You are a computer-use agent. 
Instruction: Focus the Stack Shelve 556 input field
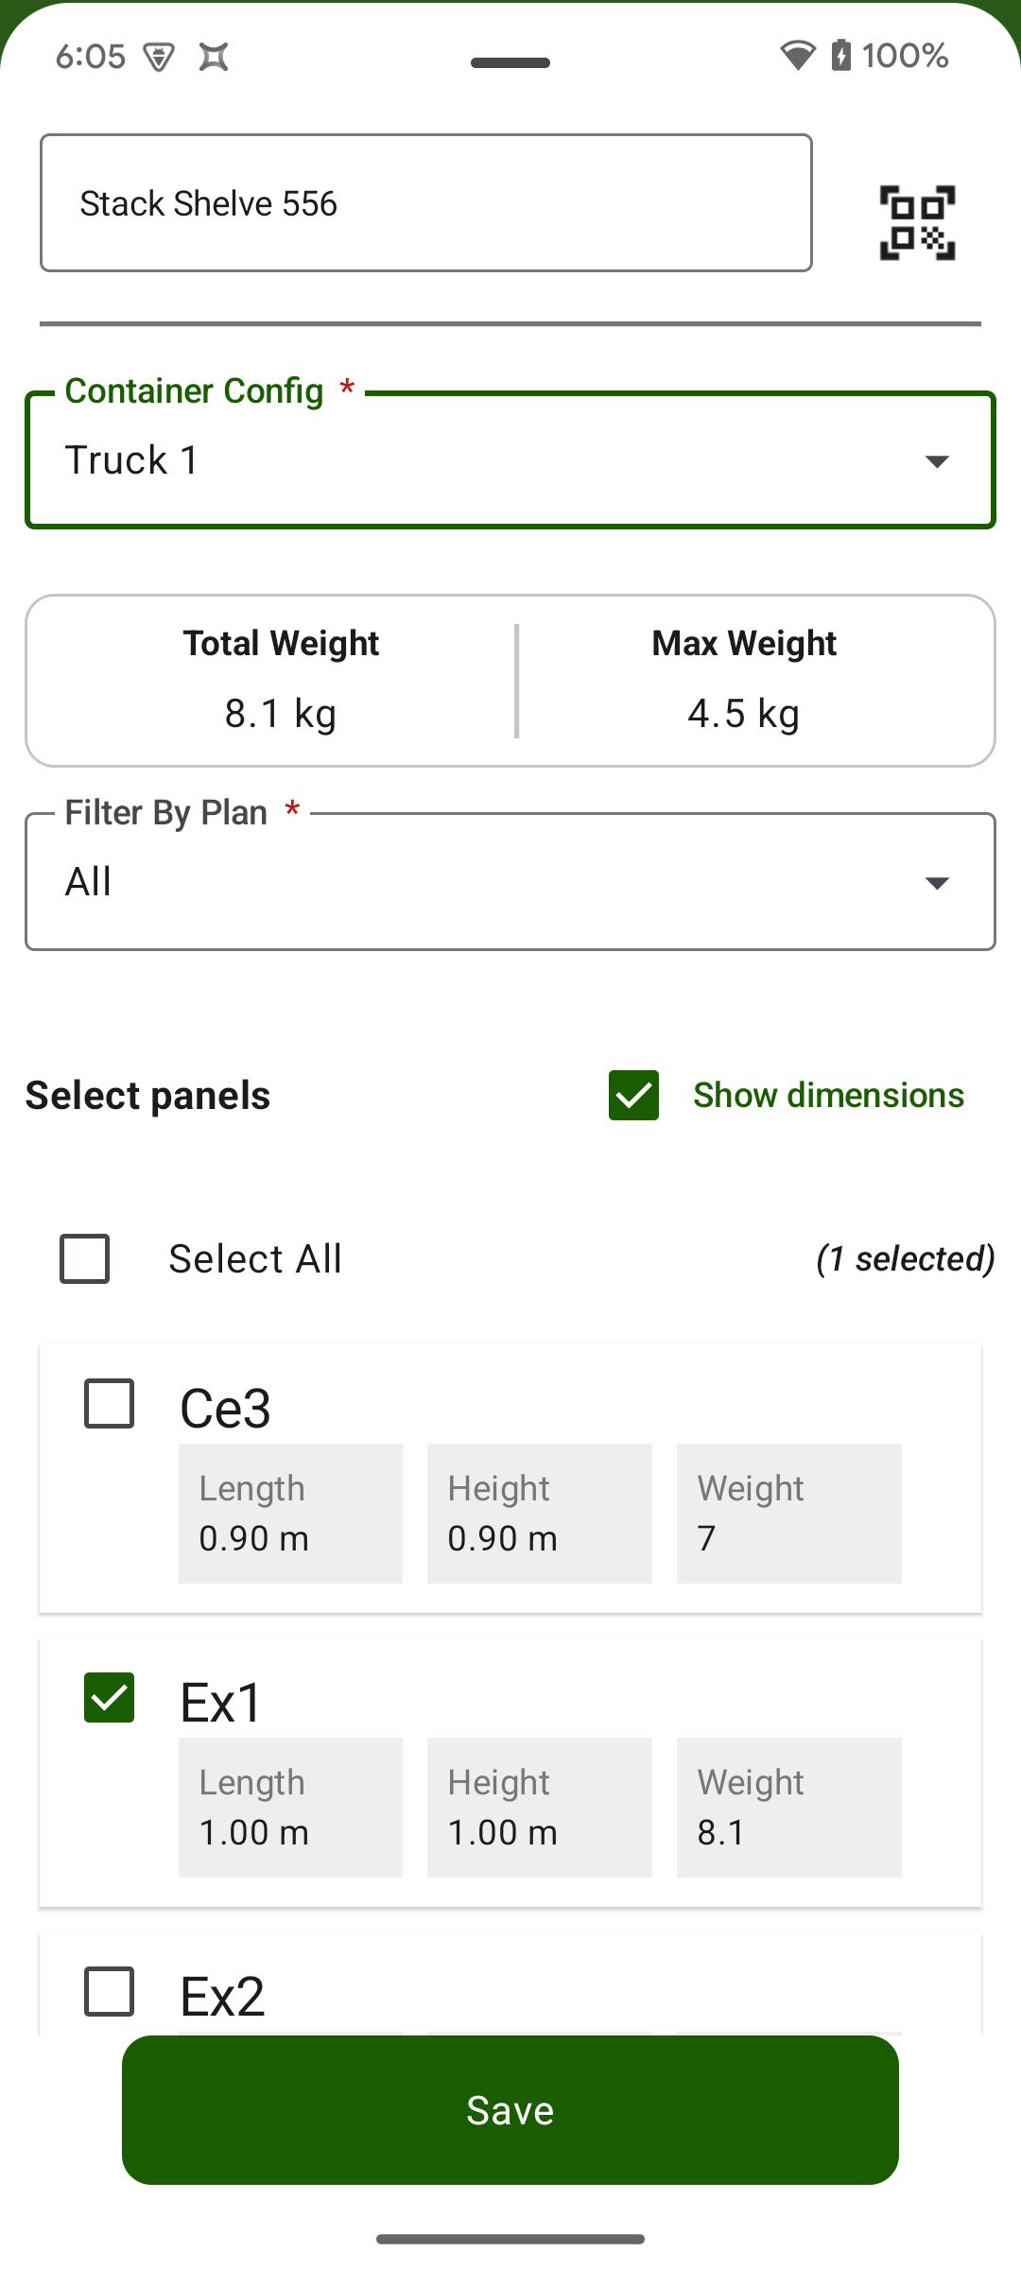[x=426, y=203]
